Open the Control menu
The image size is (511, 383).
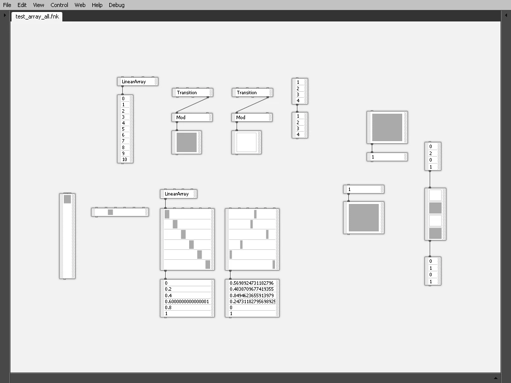point(59,5)
